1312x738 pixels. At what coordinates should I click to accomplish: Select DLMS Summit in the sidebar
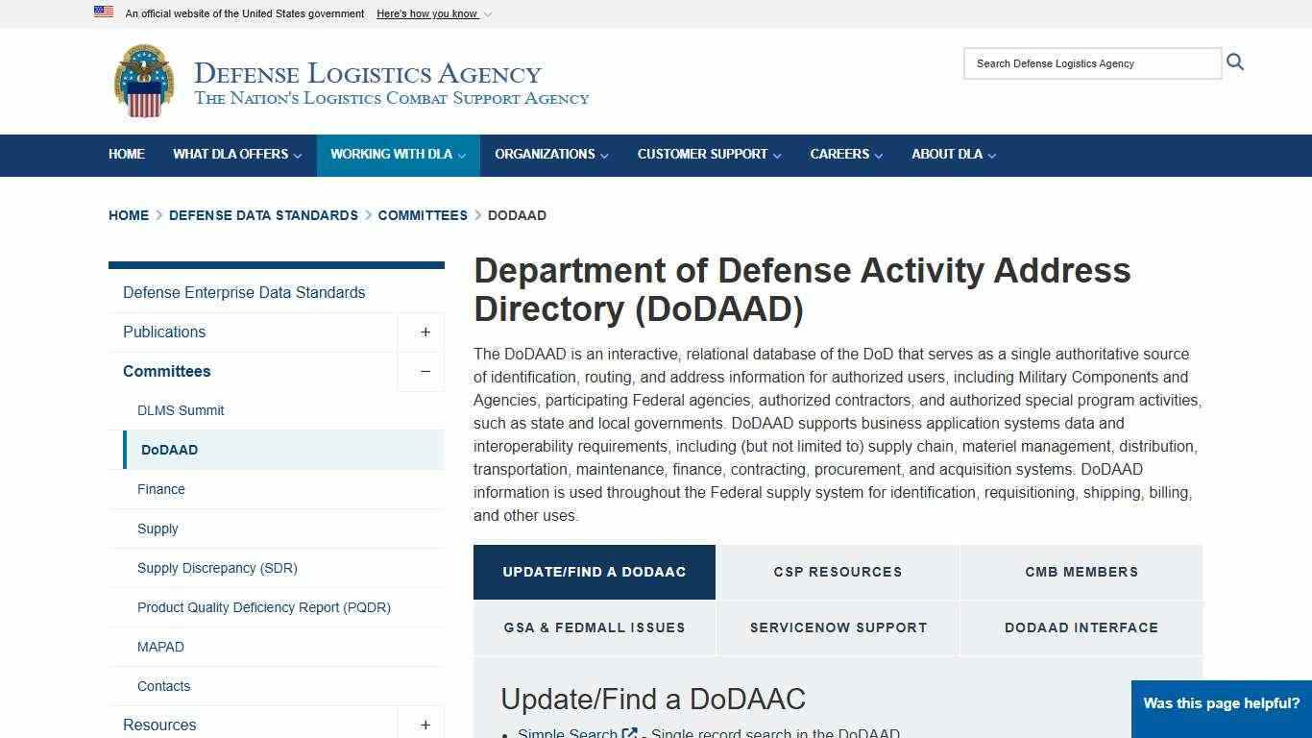click(x=181, y=410)
